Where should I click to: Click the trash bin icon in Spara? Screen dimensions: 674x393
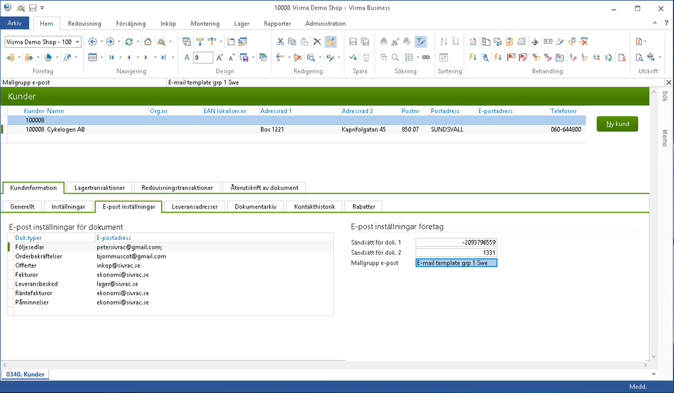(x=366, y=57)
